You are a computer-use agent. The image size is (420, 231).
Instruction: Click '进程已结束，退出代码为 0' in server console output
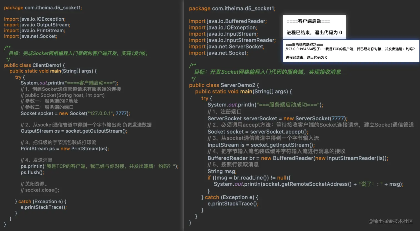[x=306, y=58]
